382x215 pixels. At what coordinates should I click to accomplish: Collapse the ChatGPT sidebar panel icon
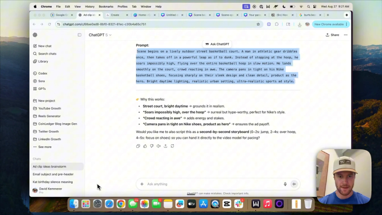[x=79, y=35]
